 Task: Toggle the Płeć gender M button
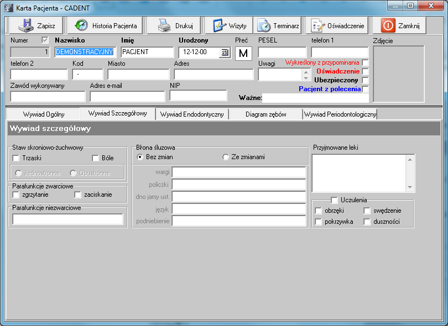coord(243,53)
